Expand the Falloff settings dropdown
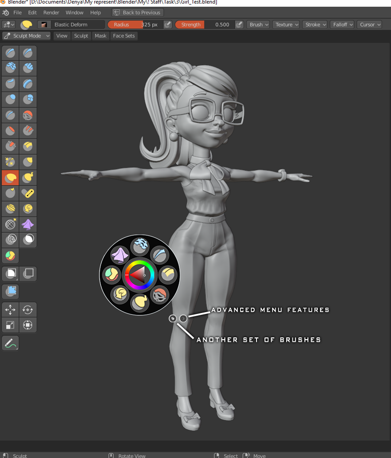This screenshot has width=391, height=458. 343,24
